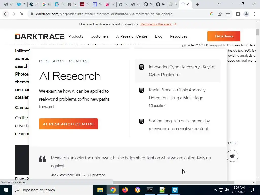
Task: Switch to the red-icon tab labeled B
Action: 85,5
